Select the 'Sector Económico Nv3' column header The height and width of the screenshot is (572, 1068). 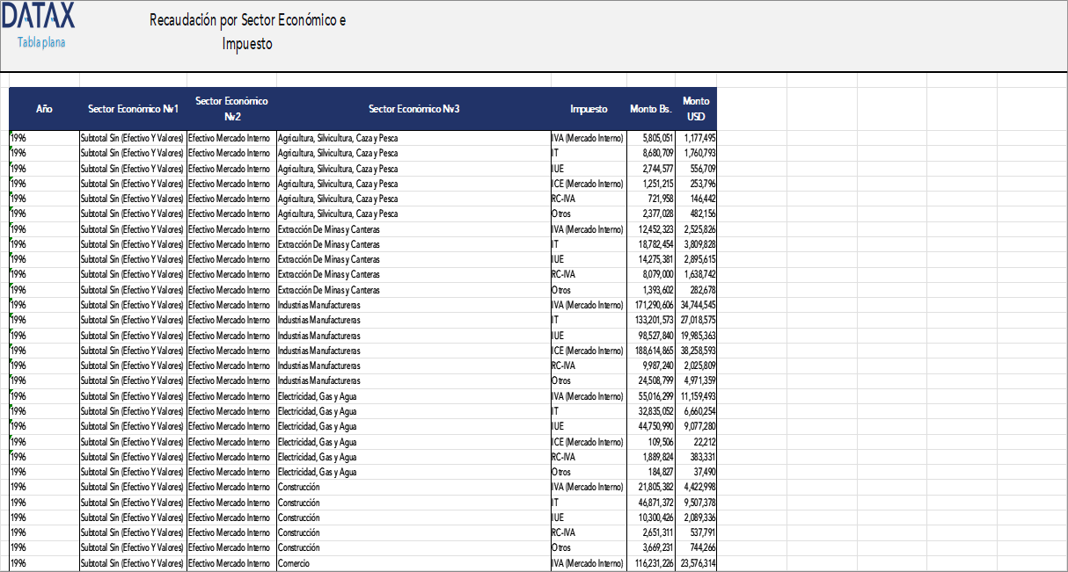pyautogui.click(x=413, y=109)
